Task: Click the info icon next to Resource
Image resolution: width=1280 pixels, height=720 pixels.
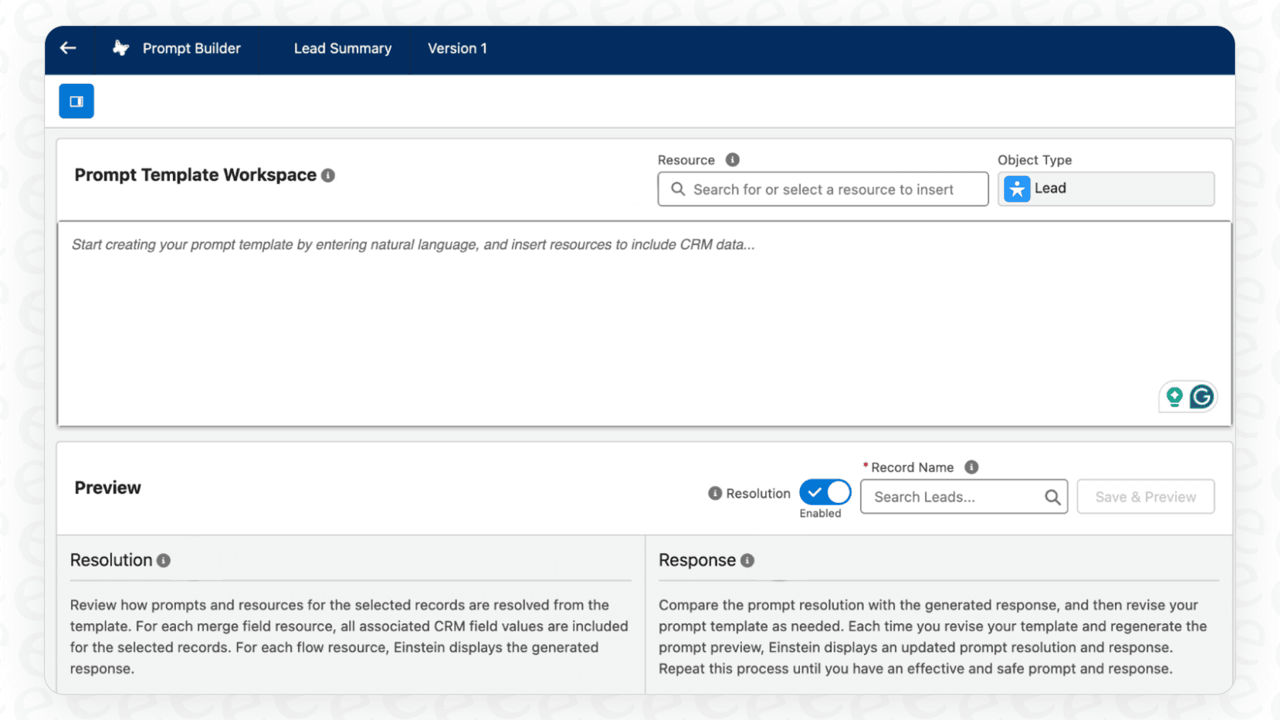Action: [x=732, y=159]
